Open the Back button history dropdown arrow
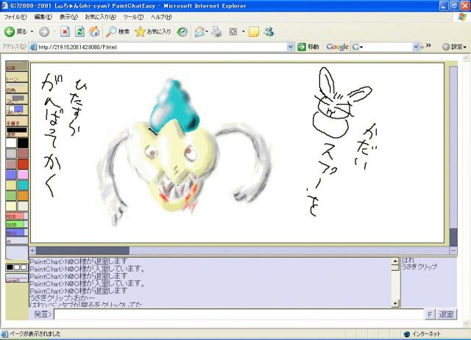471x340 pixels. [32, 32]
